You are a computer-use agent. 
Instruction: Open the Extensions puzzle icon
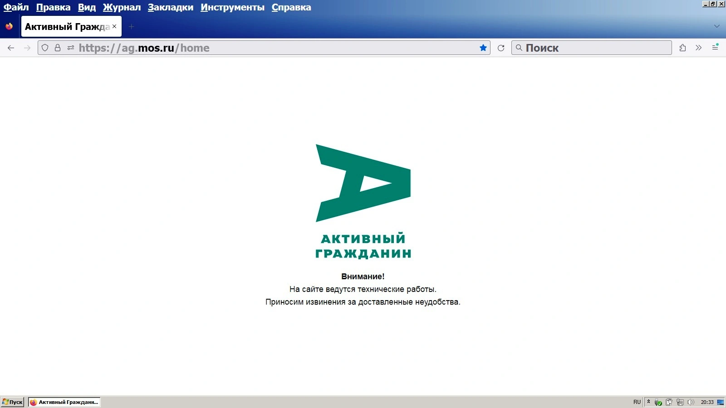(x=682, y=48)
